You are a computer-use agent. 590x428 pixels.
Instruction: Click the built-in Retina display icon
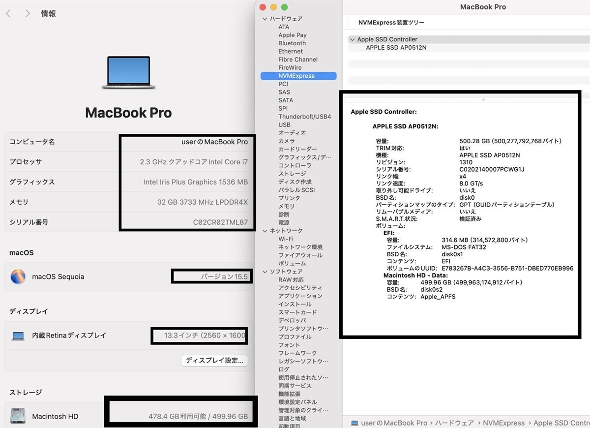click(x=18, y=336)
